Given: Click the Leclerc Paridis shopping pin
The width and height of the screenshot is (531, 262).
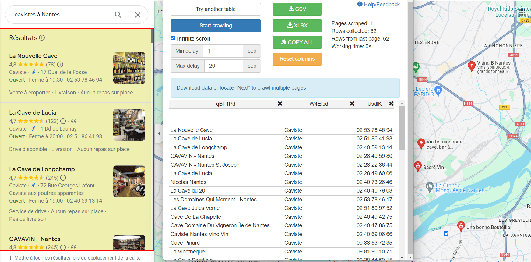Looking at the screenshot, I should pos(438,90).
